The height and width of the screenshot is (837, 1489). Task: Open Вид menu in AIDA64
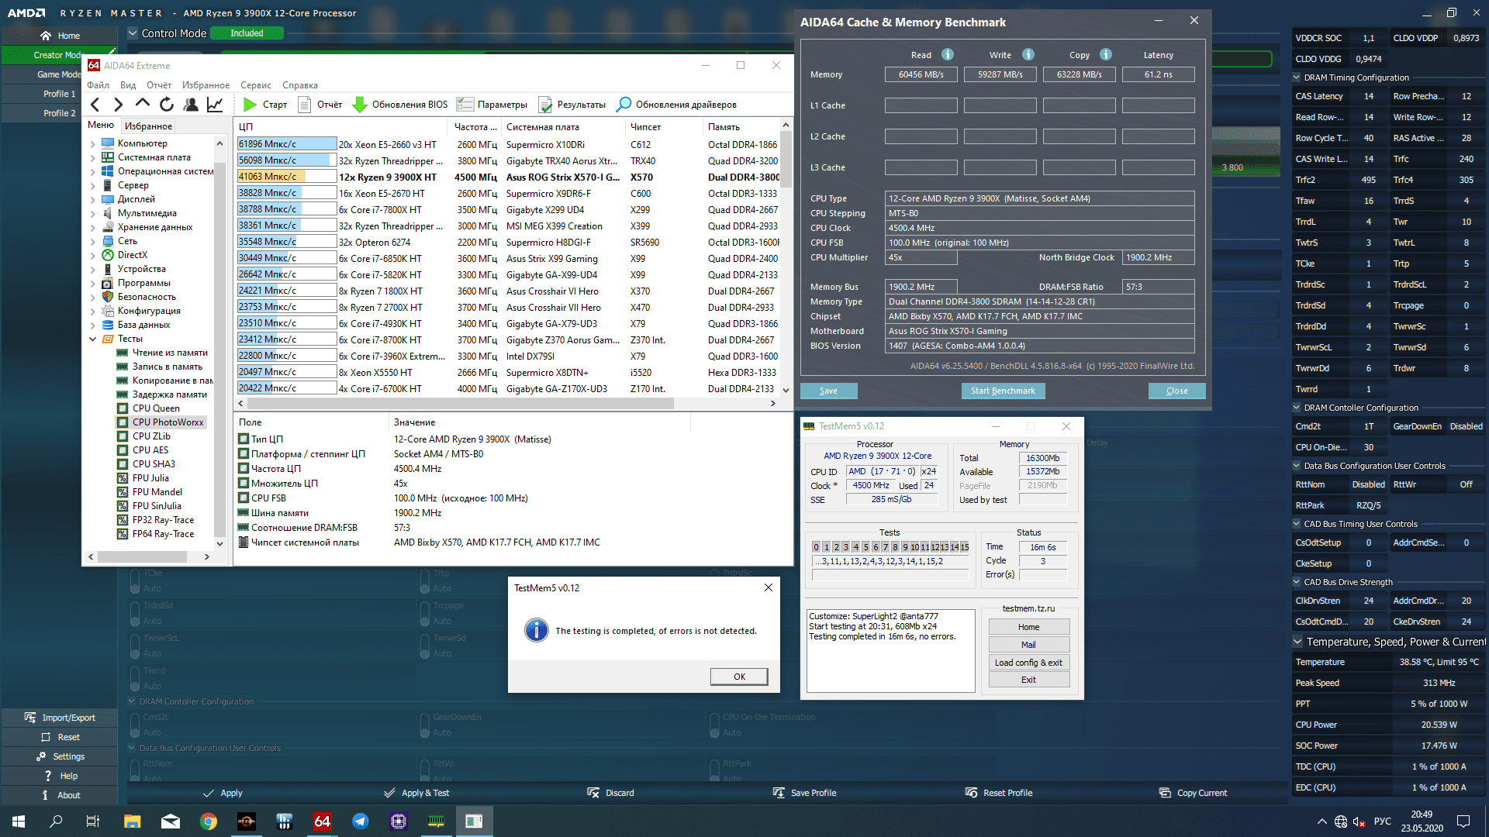click(128, 85)
